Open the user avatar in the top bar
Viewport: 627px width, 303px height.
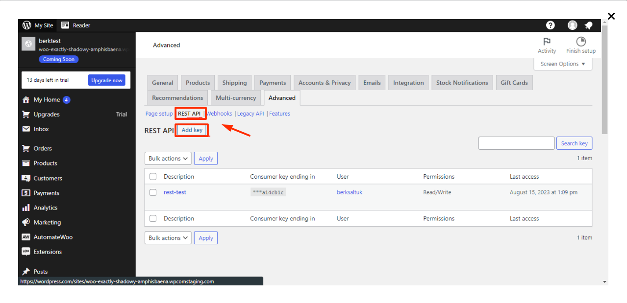[x=573, y=25]
